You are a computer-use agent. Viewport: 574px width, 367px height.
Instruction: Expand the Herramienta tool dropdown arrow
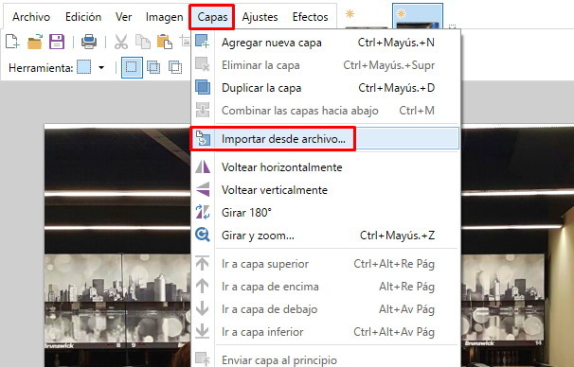(x=101, y=67)
